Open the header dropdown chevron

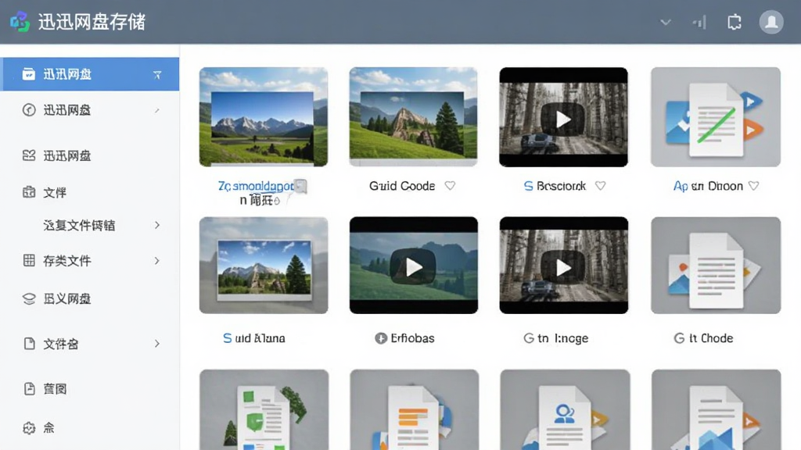(665, 22)
